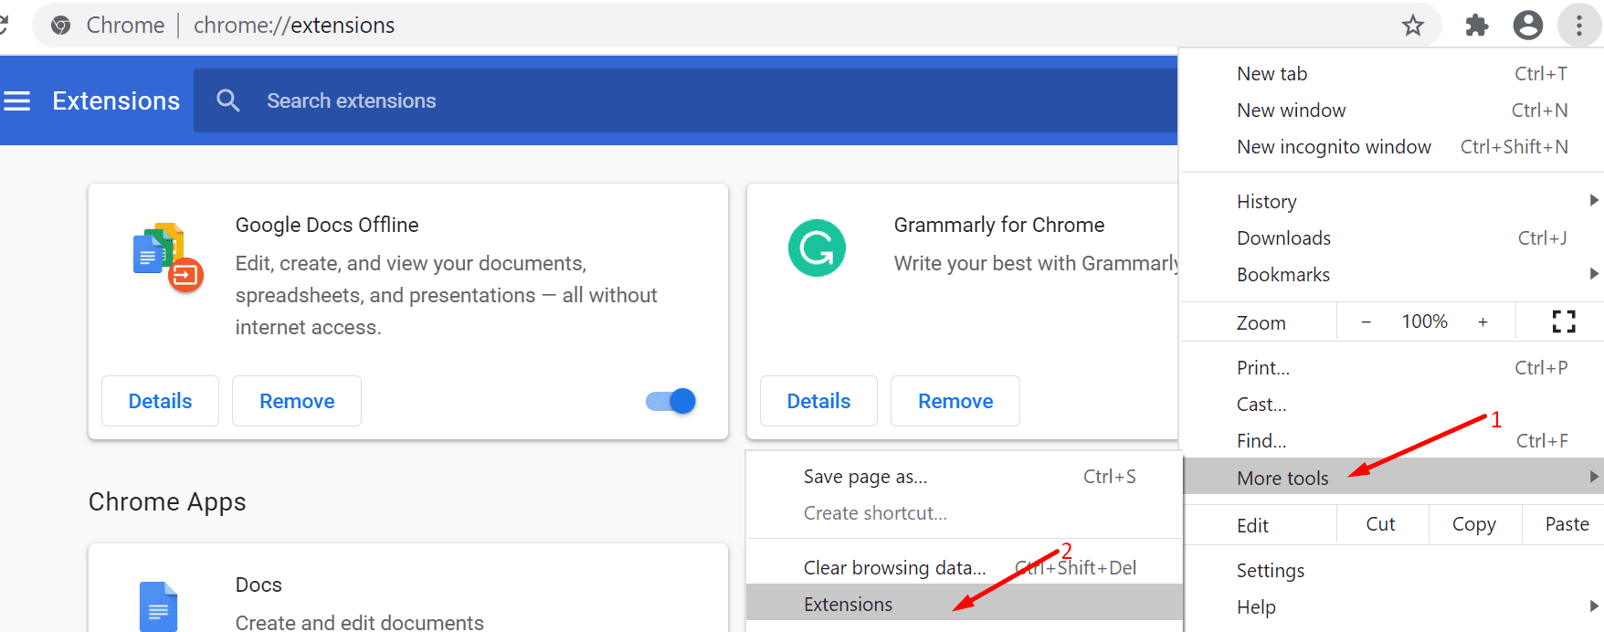The height and width of the screenshot is (632, 1604).
Task: Remove the Grammarly for Chrome extension
Action: point(955,401)
